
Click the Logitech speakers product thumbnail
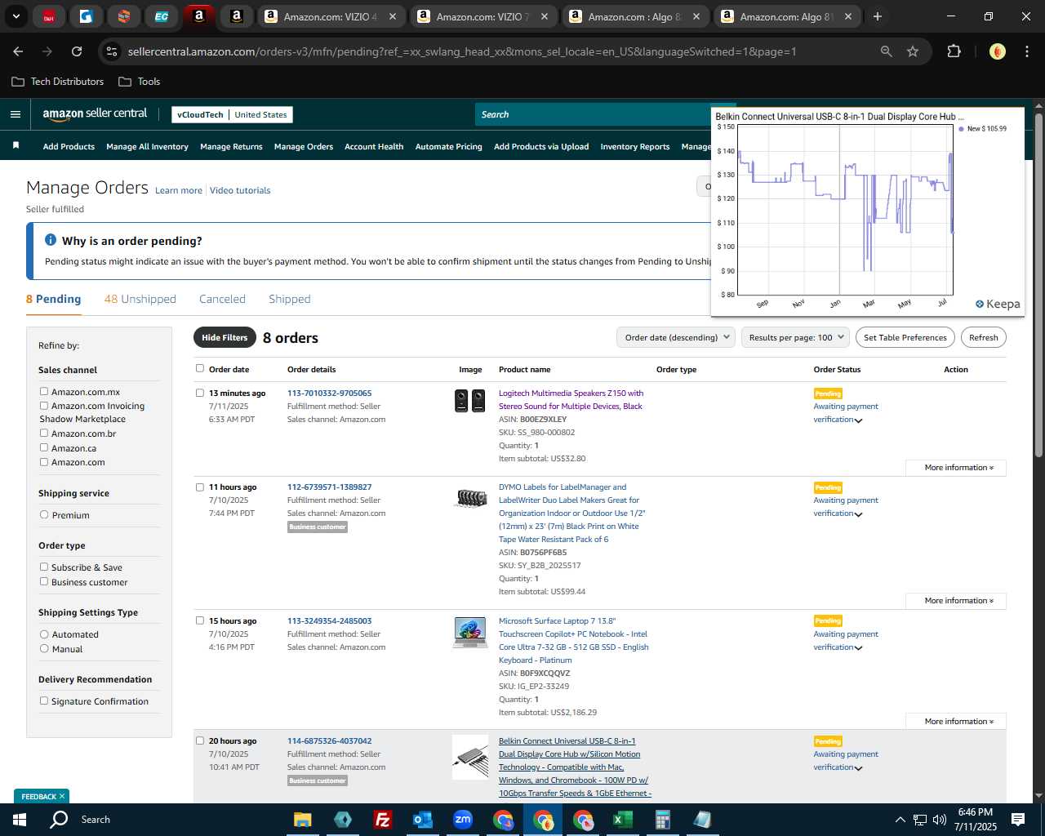469,401
